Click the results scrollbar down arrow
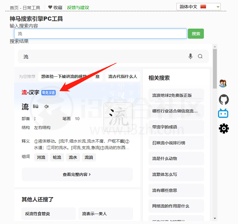Image resolution: width=238 pixels, height=224 pixels. (x=215, y=218)
